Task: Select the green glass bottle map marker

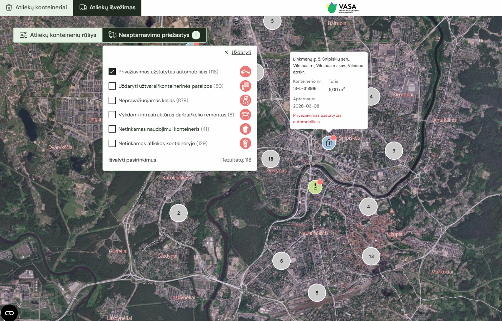Action: tap(315, 187)
